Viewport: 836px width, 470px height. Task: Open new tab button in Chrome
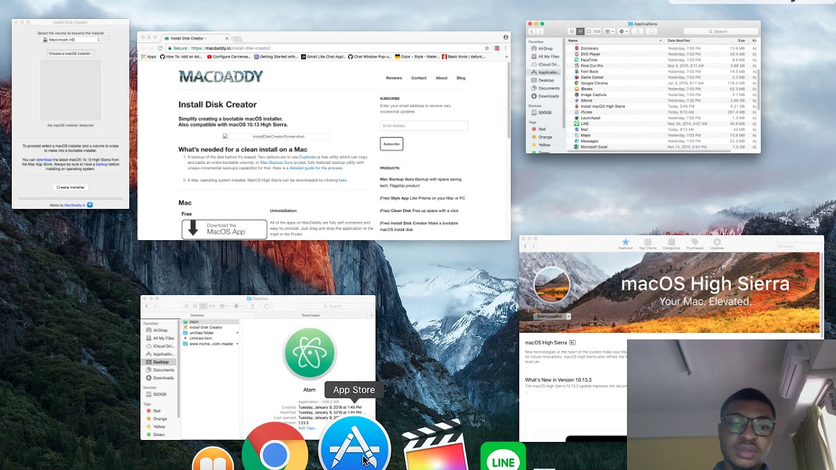238,38
